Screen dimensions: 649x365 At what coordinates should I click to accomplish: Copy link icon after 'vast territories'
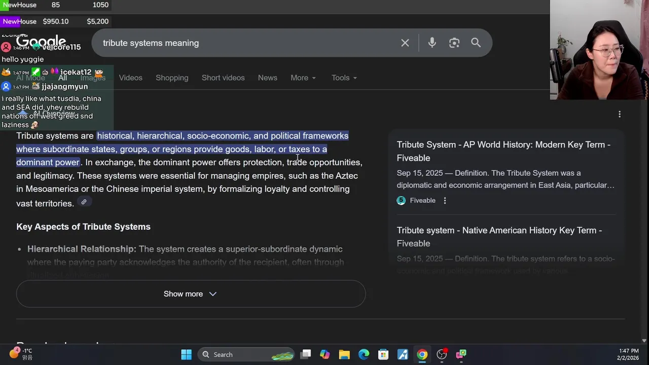pyautogui.click(x=84, y=202)
